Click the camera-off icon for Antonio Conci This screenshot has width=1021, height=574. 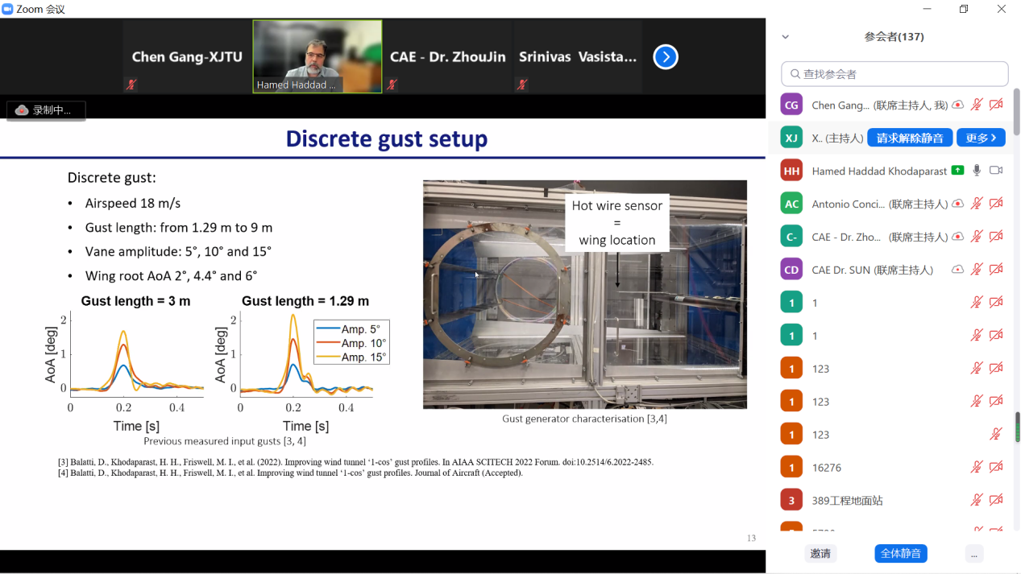click(x=996, y=204)
